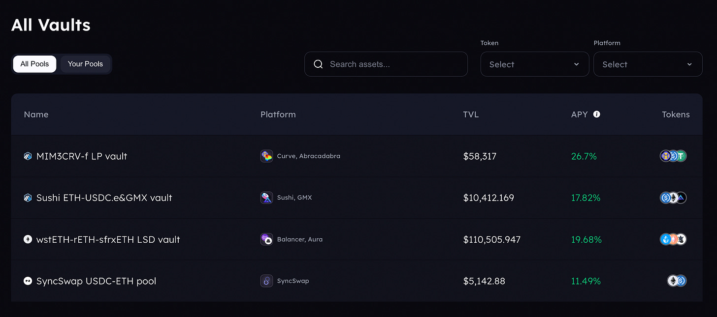Click token icons in Sushi ETH-USDC.e&GMX row
The height and width of the screenshot is (317, 717).
(673, 198)
